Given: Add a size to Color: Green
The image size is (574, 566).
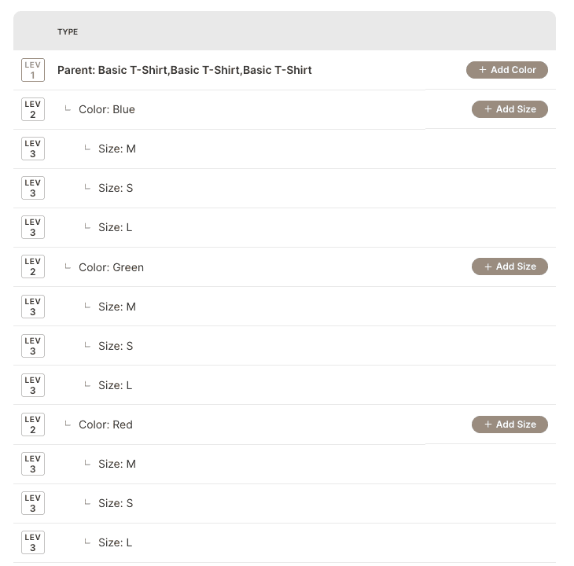Looking at the screenshot, I should [x=510, y=266].
